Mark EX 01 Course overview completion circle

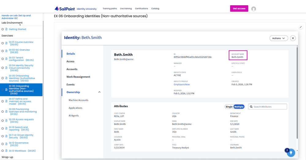pos(2,43)
